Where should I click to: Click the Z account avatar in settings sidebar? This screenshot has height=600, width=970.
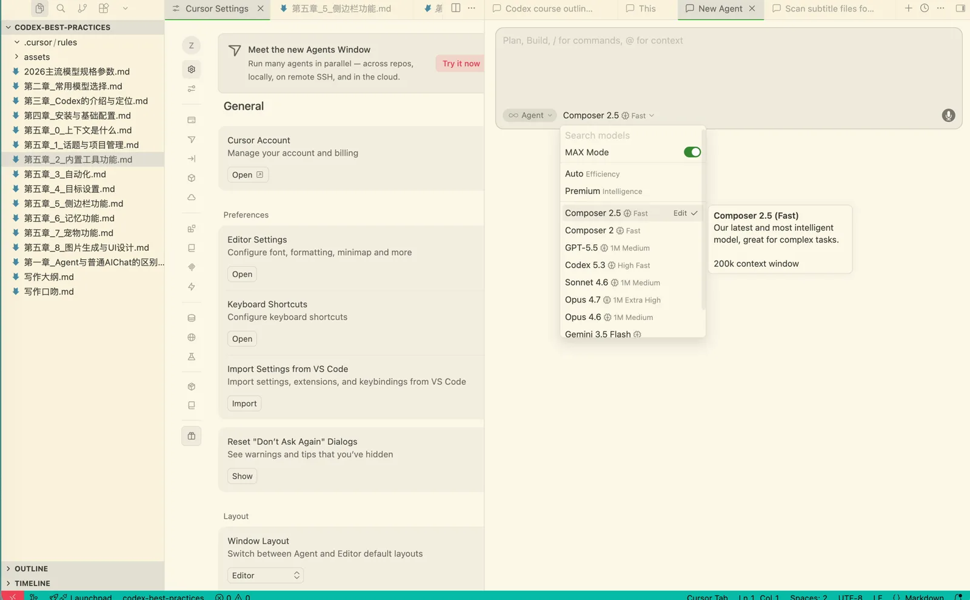(192, 45)
